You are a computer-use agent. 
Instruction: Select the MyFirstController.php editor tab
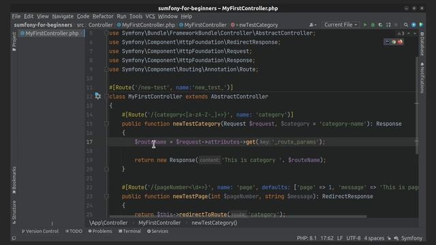click(x=51, y=33)
